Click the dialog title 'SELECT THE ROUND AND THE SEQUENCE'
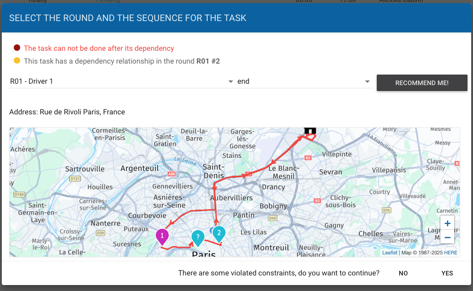473x291 pixels. coord(127,18)
